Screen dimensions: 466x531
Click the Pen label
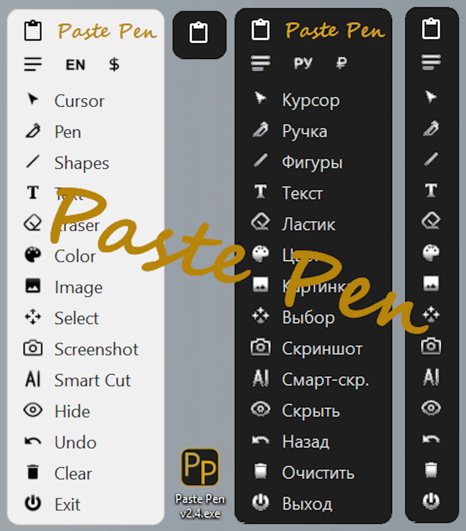(68, 132)
